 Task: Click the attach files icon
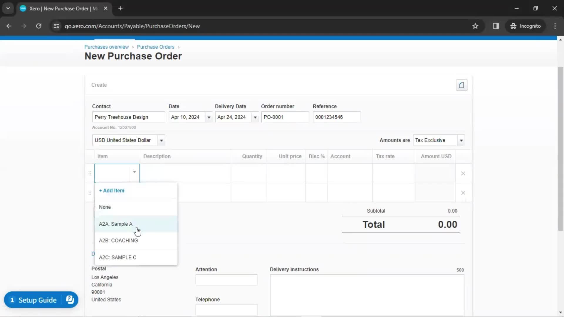tap(461, 85)
